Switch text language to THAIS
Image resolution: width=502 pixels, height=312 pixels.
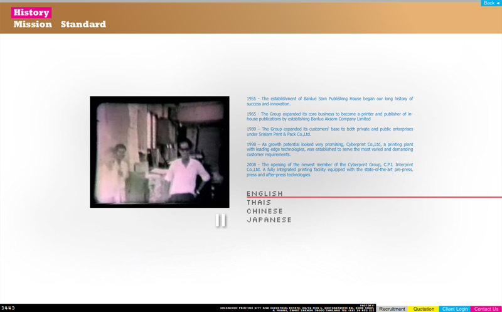point(259,202)
